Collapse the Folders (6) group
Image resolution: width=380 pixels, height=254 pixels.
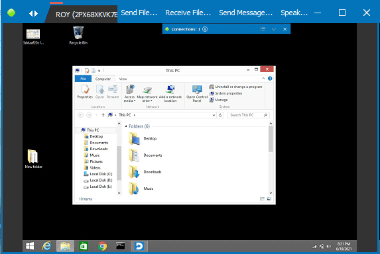pyautogui.click(x=126, y=126)
